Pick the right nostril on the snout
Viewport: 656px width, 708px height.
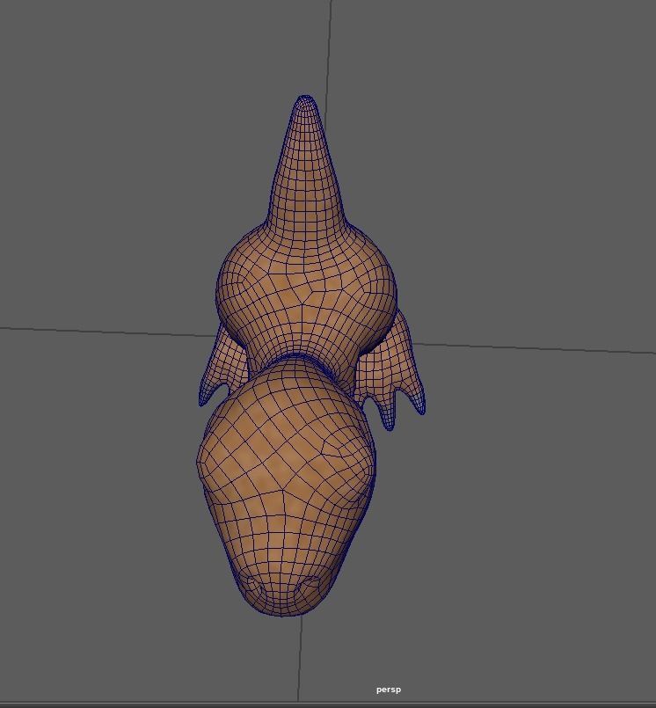310,584
